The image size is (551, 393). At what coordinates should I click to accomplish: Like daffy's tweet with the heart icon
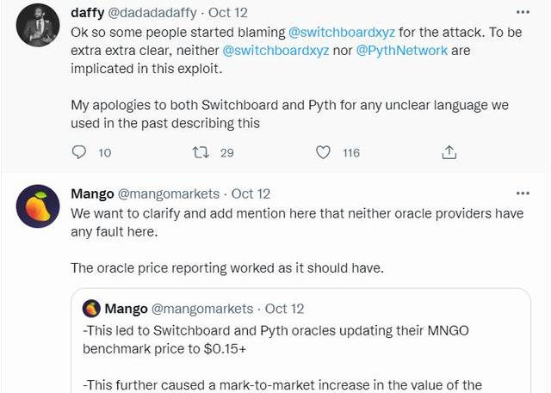point(323,152)
